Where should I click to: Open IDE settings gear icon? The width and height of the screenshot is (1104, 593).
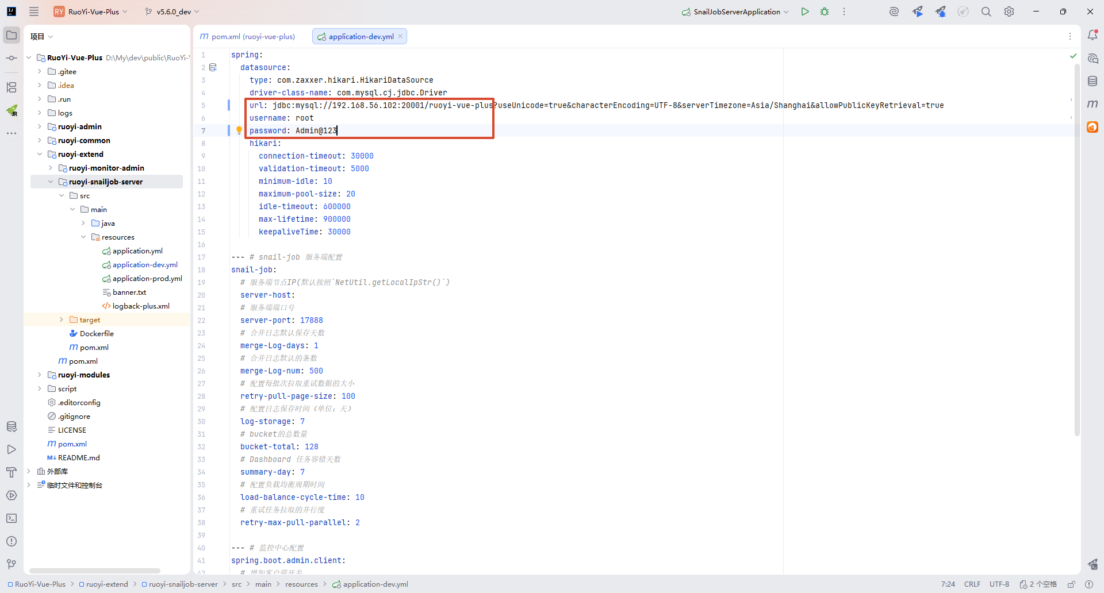pyautogui.click(x=1009, y=11)
